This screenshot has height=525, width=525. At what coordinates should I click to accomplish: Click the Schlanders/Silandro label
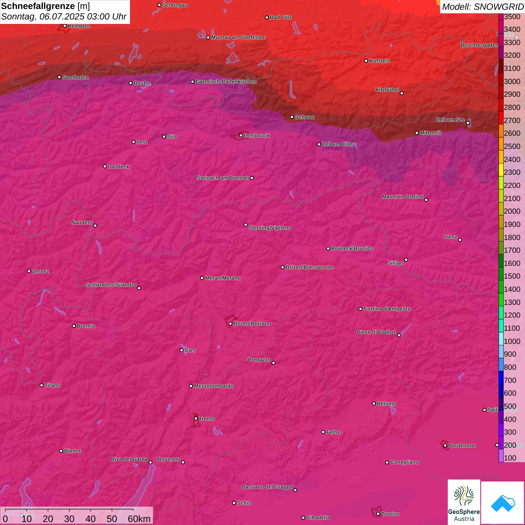[111, 285]
